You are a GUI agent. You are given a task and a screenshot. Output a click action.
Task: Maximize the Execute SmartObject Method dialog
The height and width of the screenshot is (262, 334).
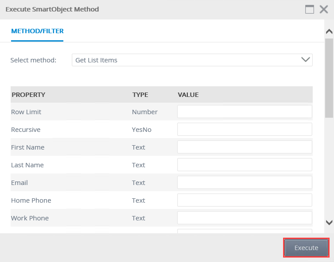click(x=309, y=9)
